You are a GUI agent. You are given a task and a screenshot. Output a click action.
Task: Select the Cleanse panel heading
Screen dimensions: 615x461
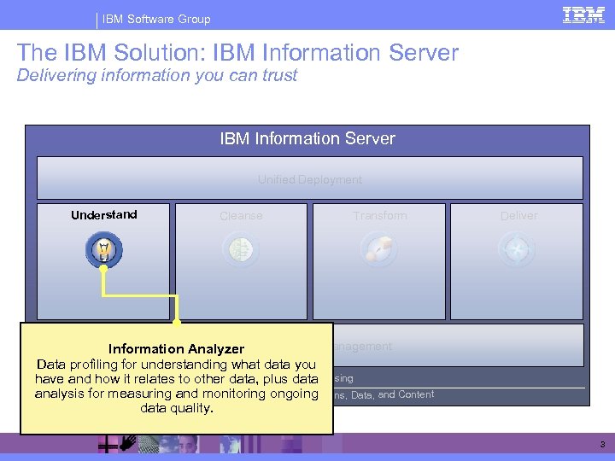(241, 216)
